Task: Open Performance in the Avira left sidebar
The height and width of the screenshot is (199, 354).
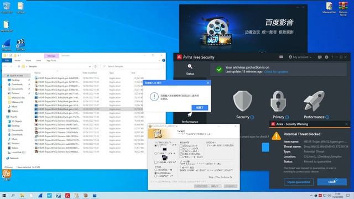Action: 190,118
